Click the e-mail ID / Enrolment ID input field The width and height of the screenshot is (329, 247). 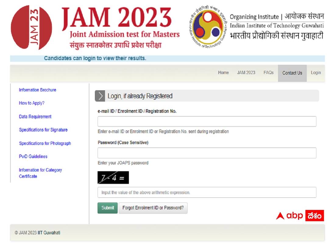pos(206,121)
